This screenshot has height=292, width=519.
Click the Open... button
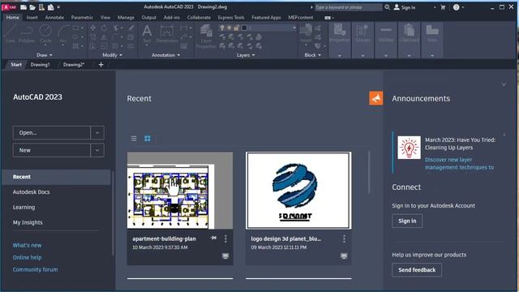(52, 133)
